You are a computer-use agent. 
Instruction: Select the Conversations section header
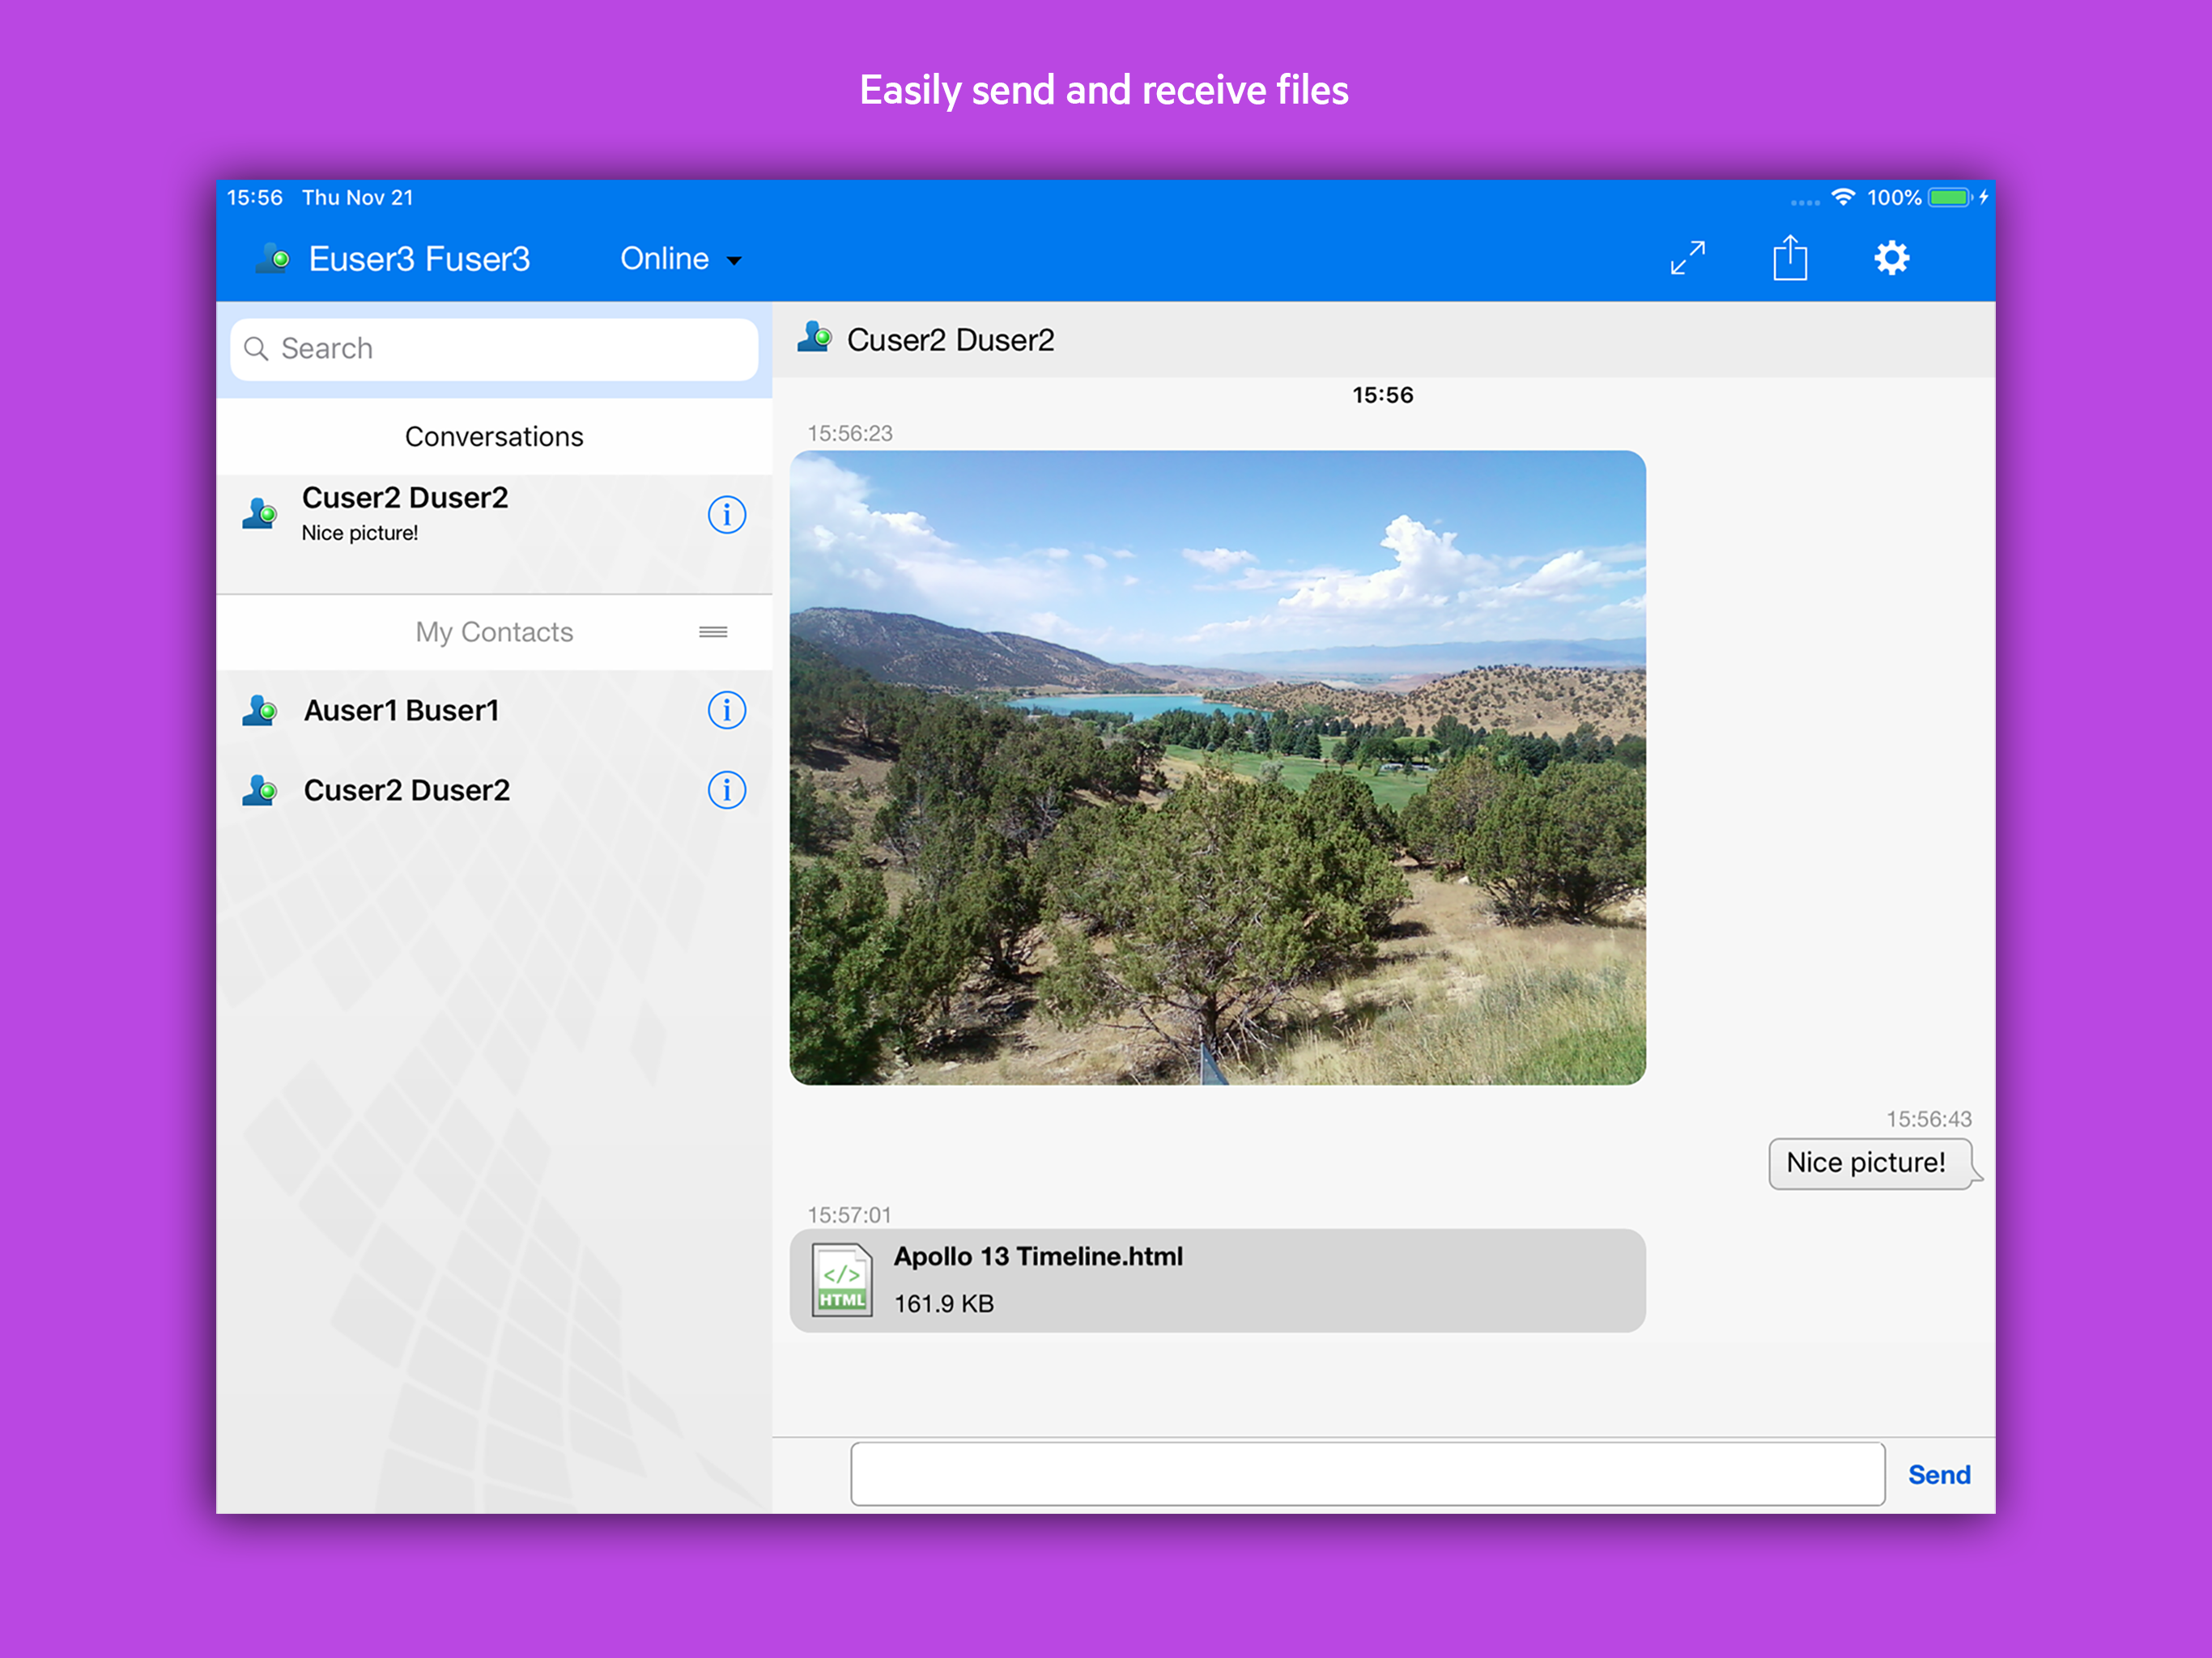[x=494, y=436]
